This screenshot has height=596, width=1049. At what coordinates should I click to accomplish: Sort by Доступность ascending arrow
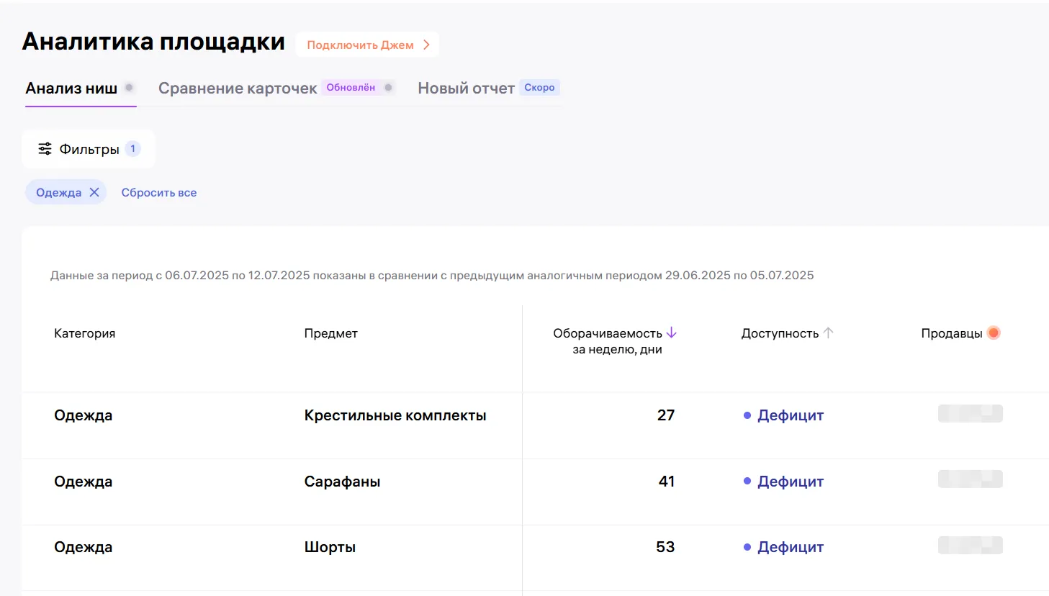[x=828, y=333]
